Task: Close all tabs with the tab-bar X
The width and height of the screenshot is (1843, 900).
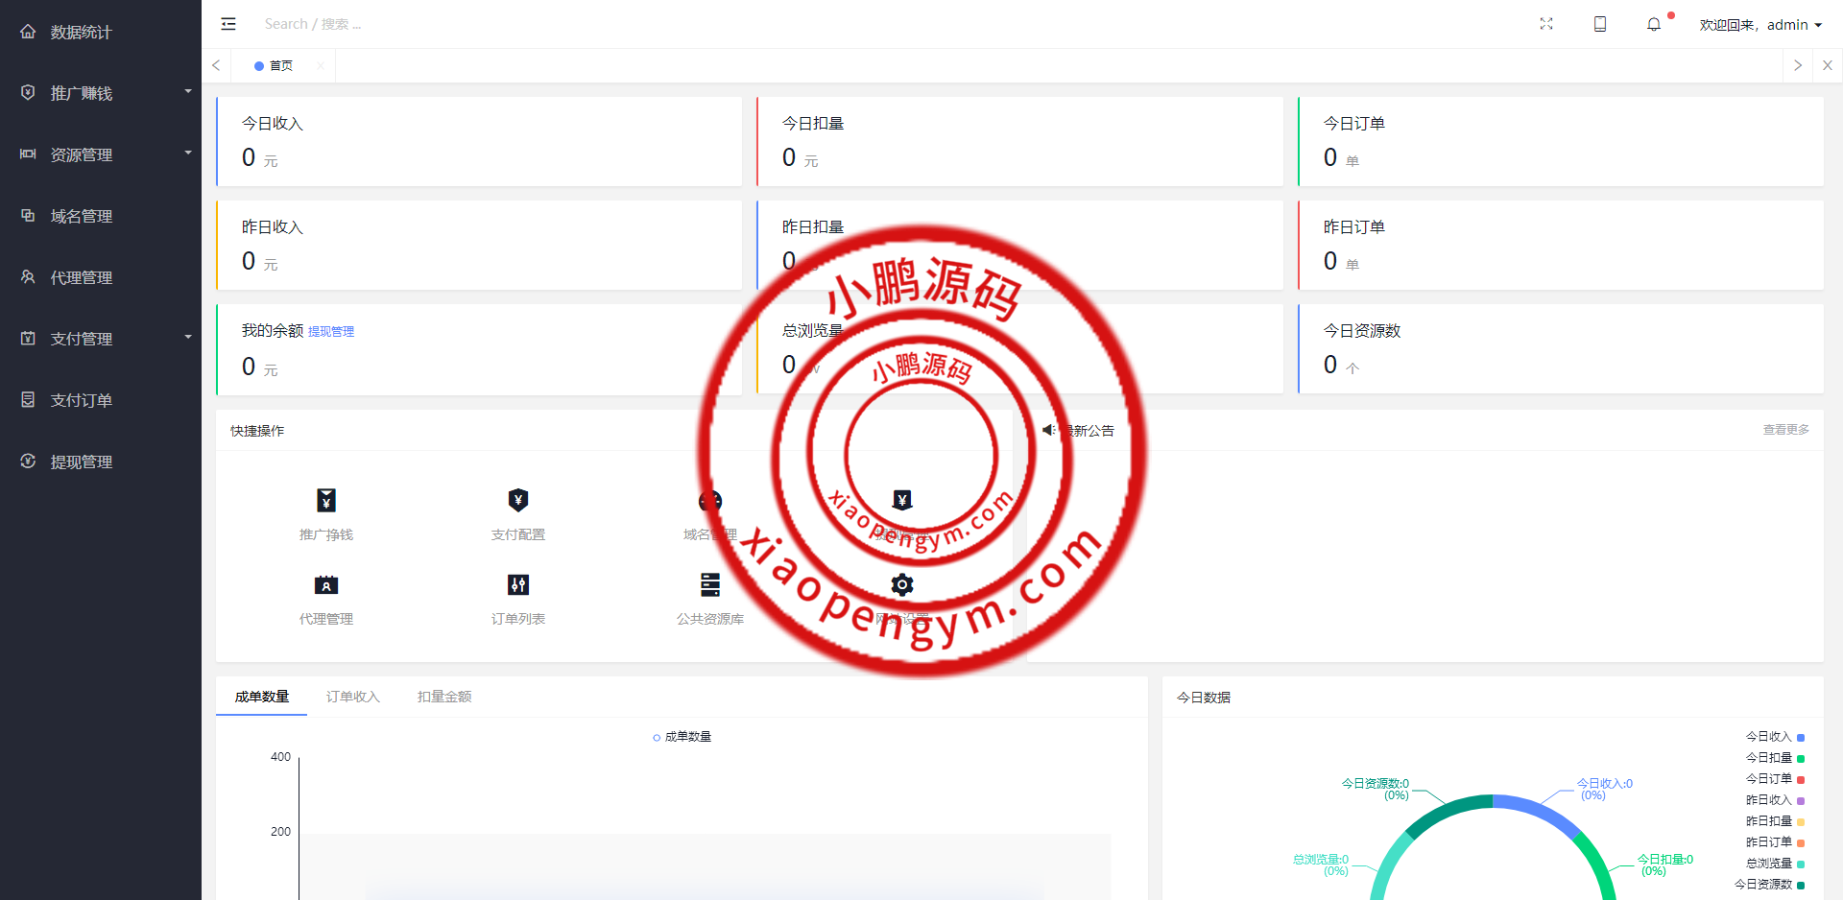Action: [x=1828, y=65]
